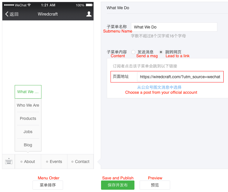Click the 子菜单名称 label

117,26
